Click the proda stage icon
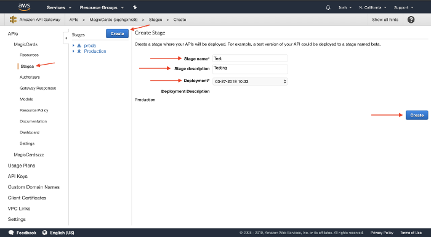The width and height of the screenshot is (431, 237). 79,46
